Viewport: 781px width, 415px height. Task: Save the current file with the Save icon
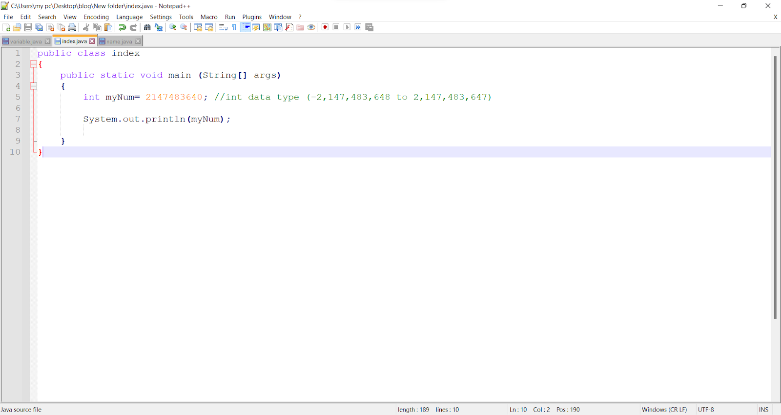tap(28, 27)
